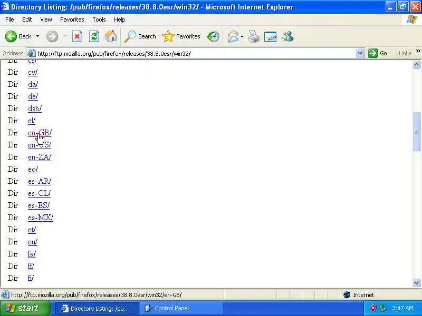Open the es-AR/ directory link
This screenshot has width=422, height=316.
(40, 181)
